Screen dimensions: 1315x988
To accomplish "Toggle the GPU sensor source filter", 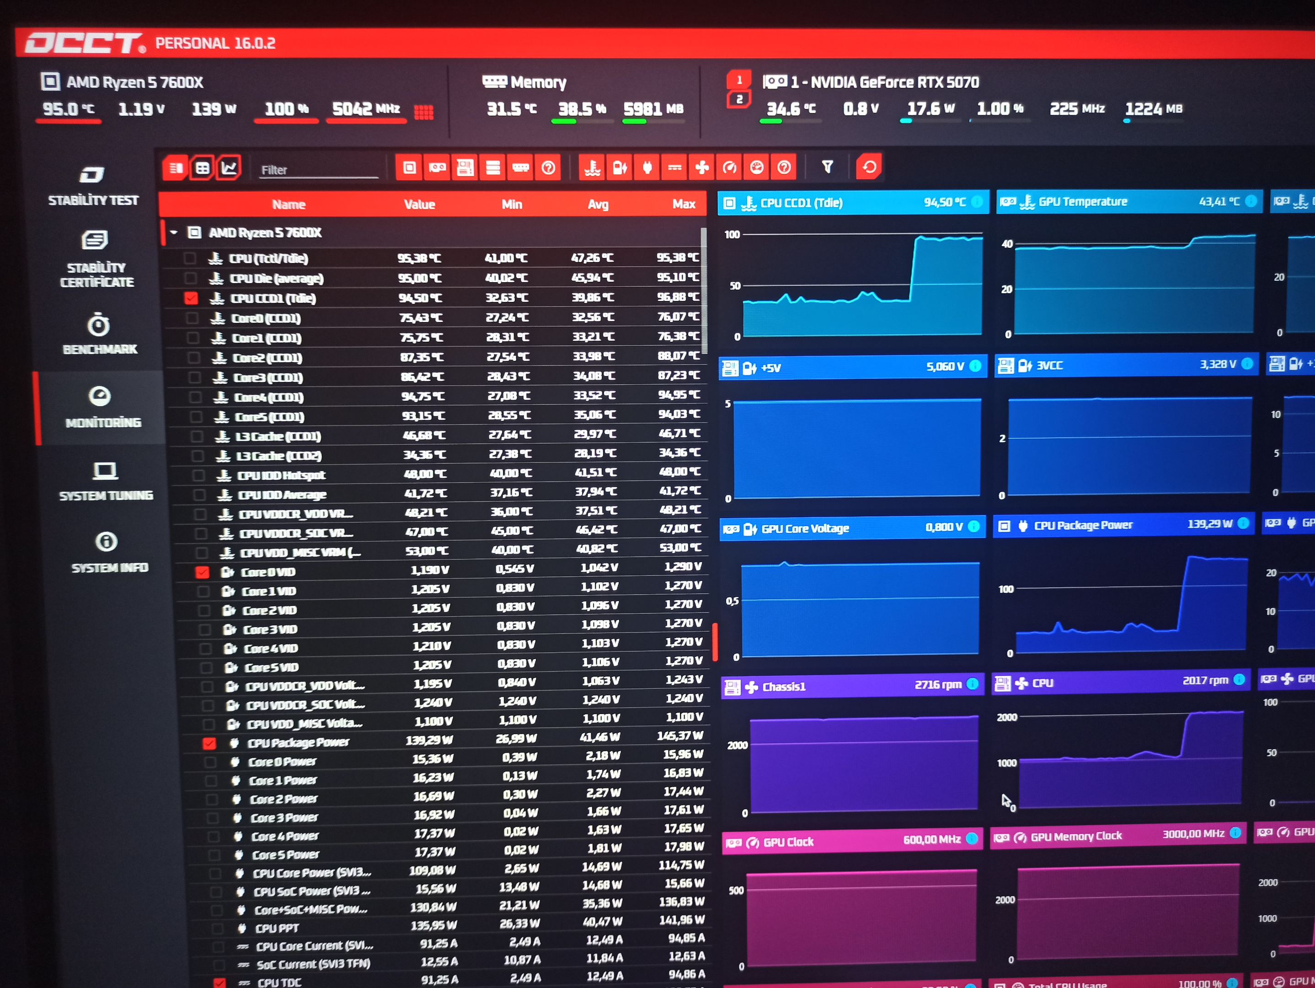I will pos(437,168).
